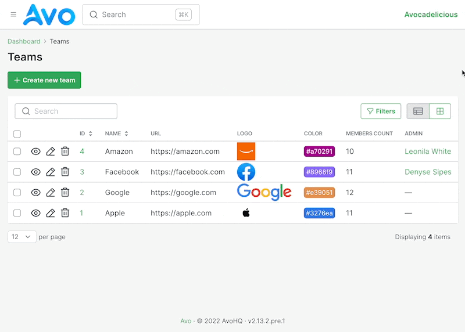View the Amazon team via eye icon
The width and height of the screenshot is (465, 332).
36,151
